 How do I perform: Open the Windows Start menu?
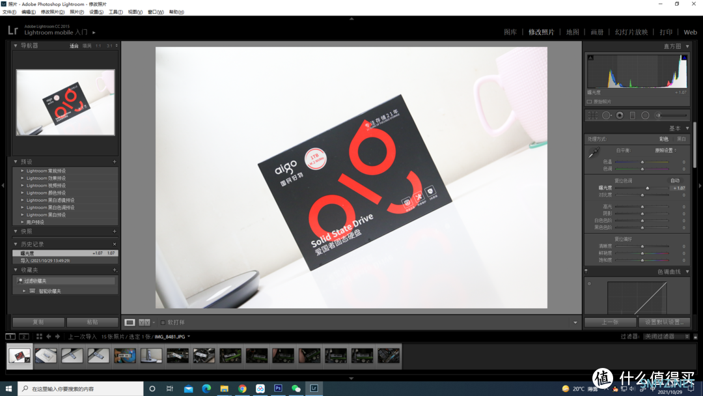(x=8, y=388)
